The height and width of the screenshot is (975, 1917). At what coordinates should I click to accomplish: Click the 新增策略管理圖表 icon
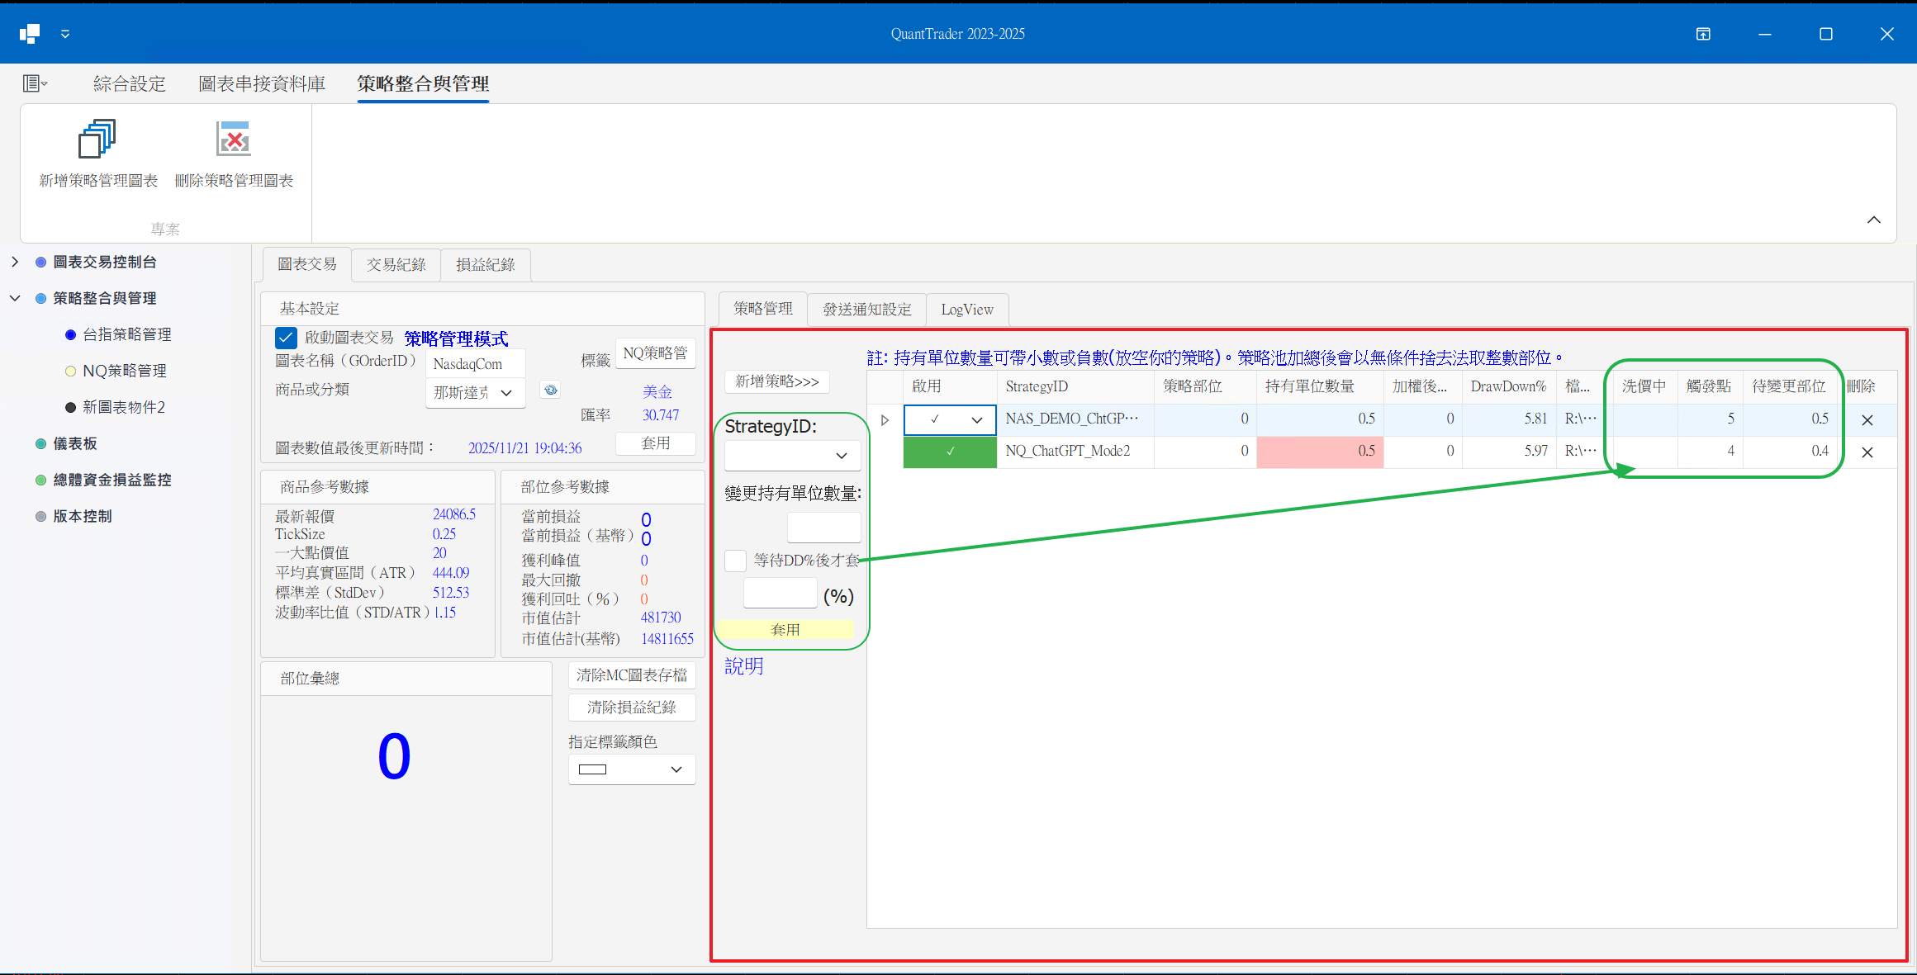point(97,140)
